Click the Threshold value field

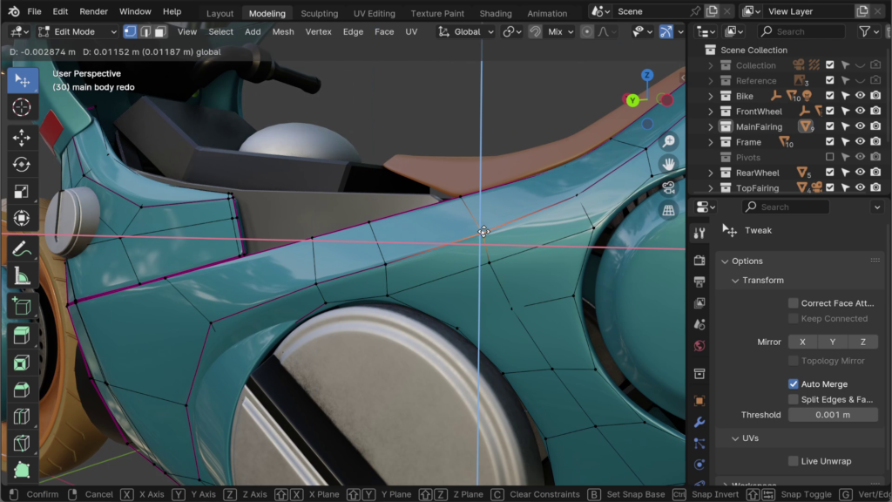[832, 415]
